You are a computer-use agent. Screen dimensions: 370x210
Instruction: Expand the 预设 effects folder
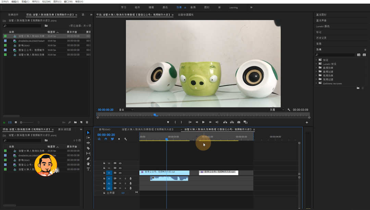[316, 60]
